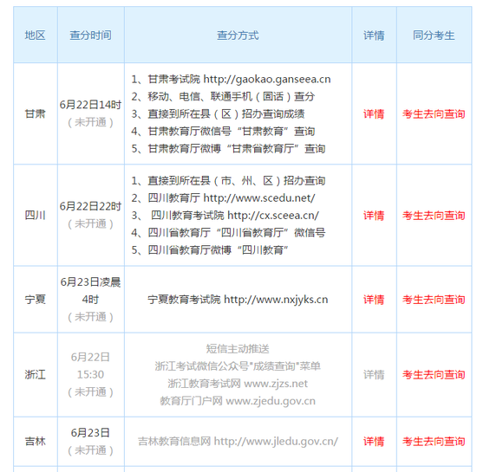Click 15:30 time in 浙江 row
Screen dimensions: 477x472
tap(91, 374)
